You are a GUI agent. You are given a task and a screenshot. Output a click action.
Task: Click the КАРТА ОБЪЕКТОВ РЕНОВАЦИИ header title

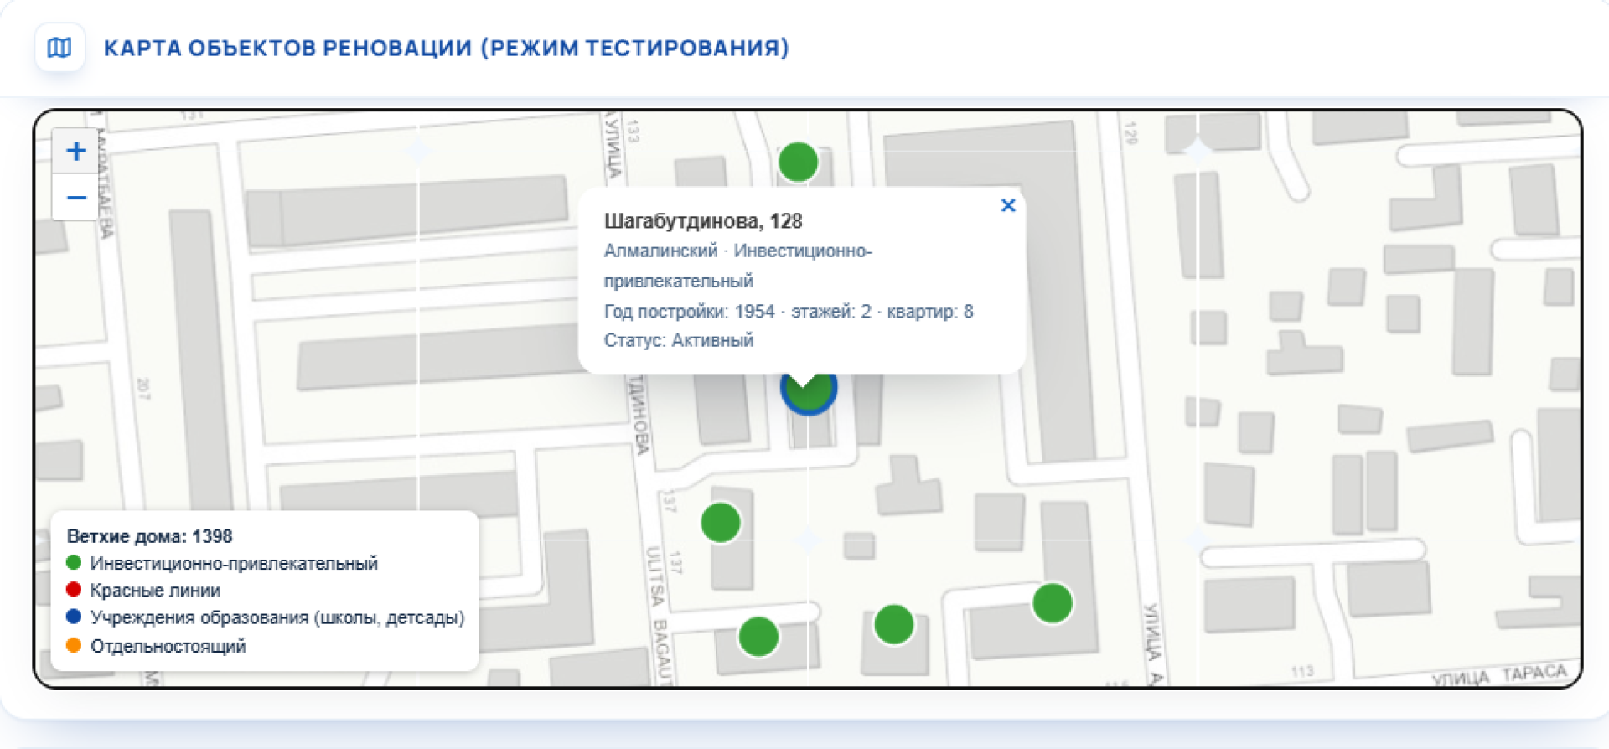pyautogui.click(x=447, y=48)
